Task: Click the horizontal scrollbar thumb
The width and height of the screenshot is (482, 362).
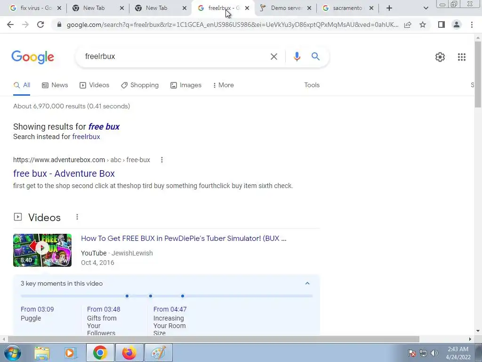Action: tap(214, 339)
